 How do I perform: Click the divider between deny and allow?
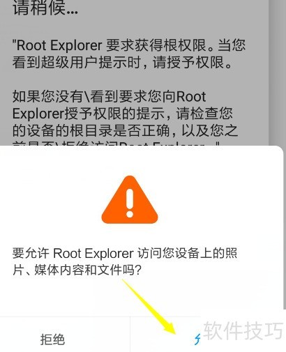click(x=130, y=334)
